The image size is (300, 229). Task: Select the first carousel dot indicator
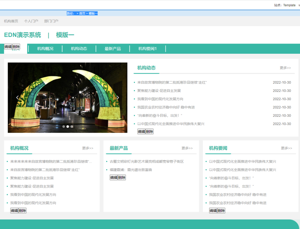[x=64, y=127]
